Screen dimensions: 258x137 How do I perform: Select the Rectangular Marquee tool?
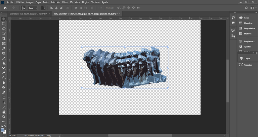(x=4, y=24)
